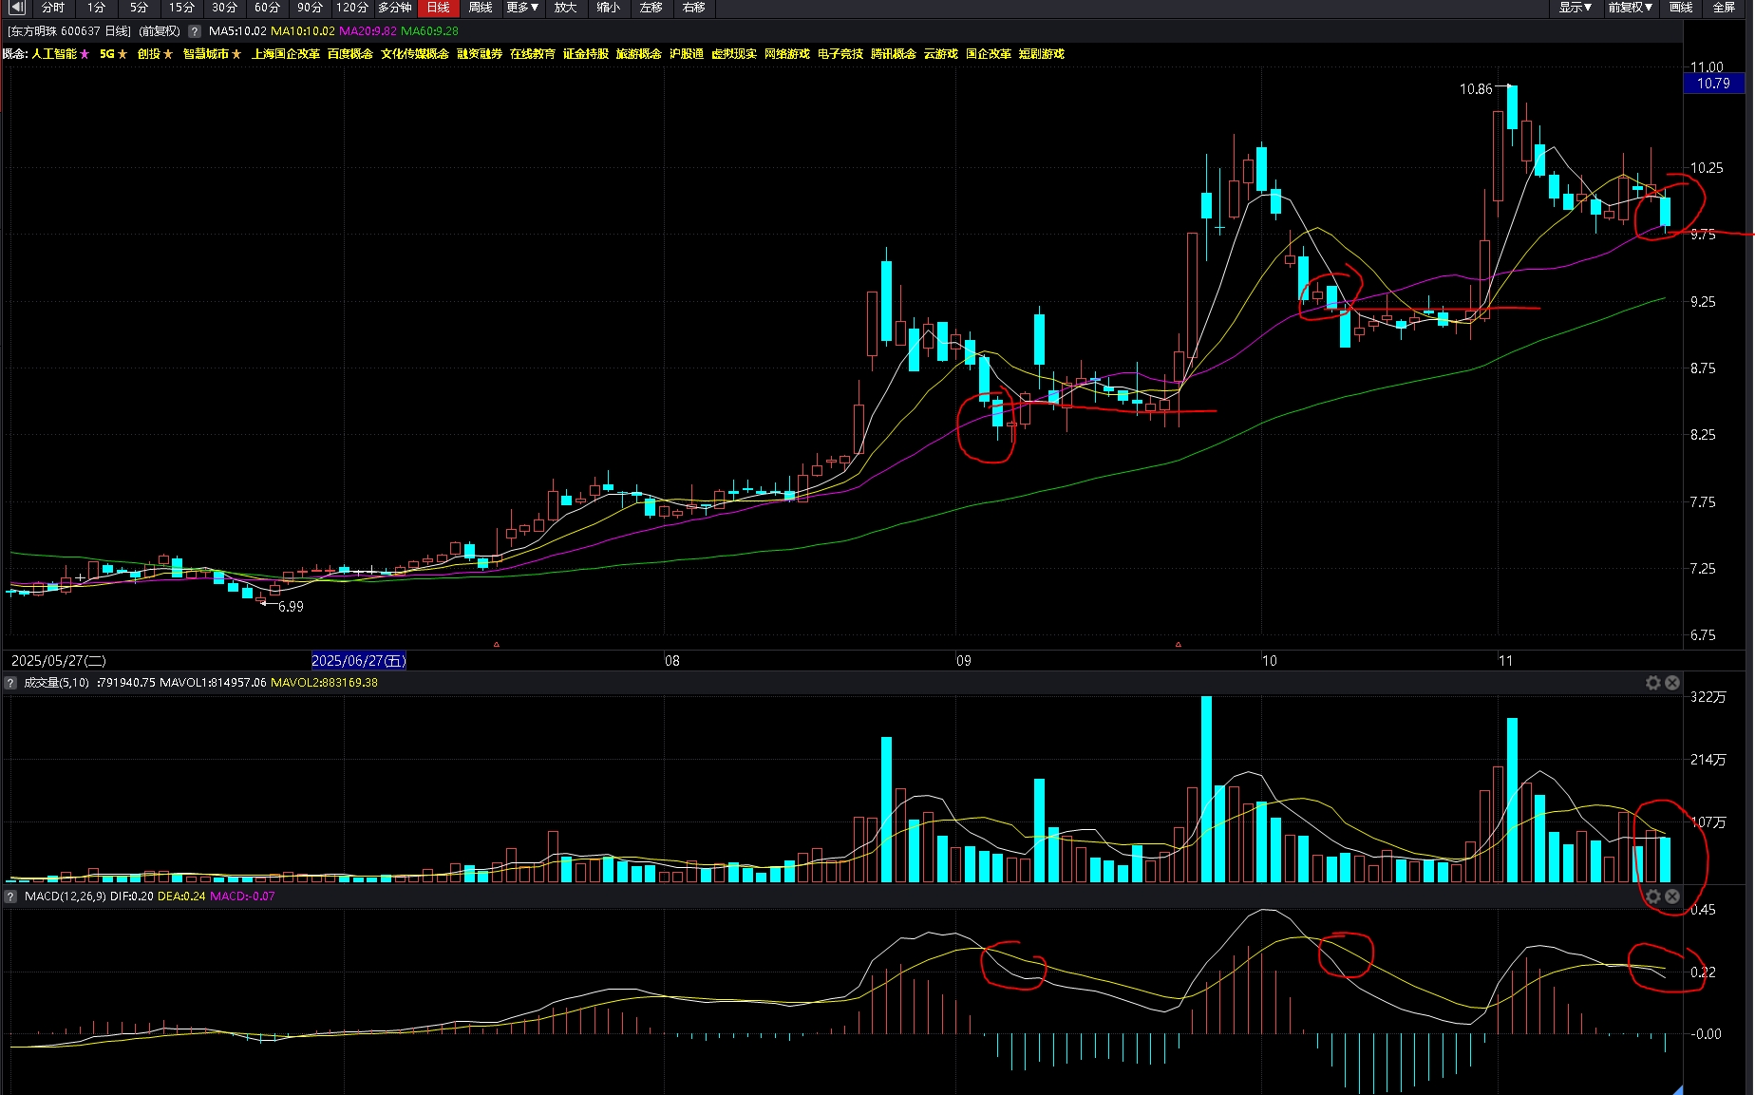Open the 上海国企改革 concept link
The height and width of the screenshot is (1095, 1755).
pos(286,54)
